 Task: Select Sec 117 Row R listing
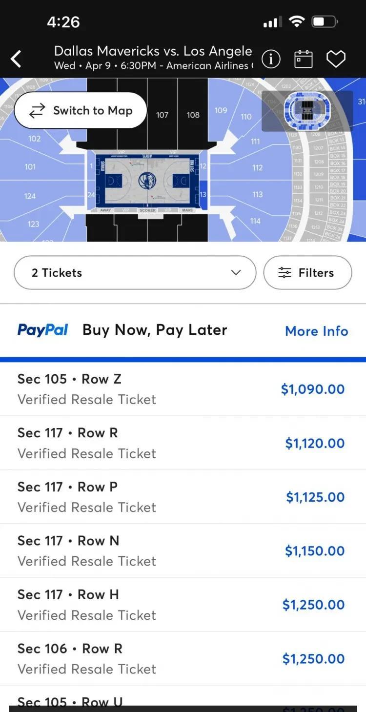183,443
